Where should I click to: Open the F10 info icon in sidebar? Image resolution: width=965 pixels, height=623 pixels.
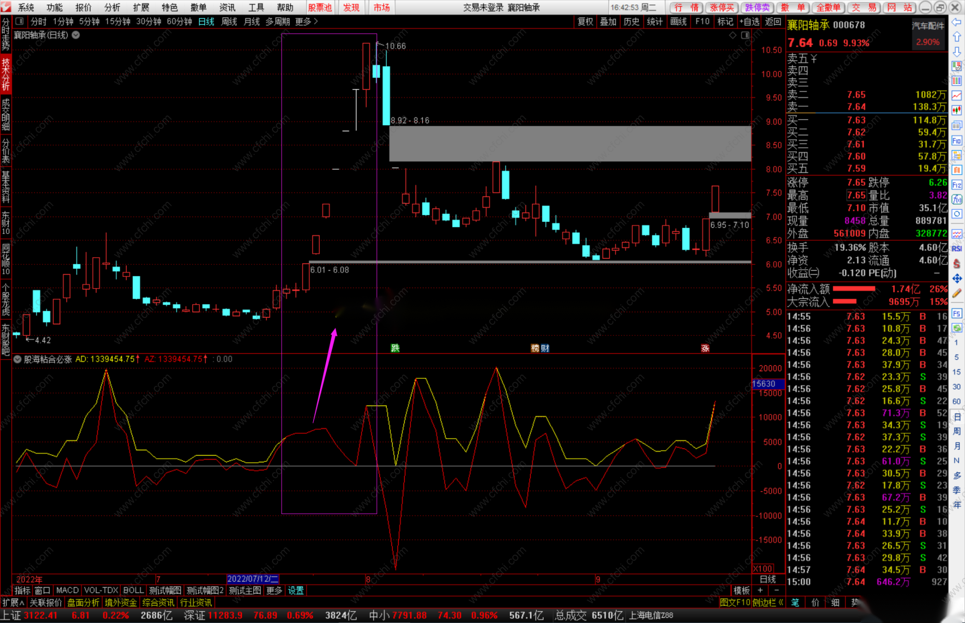[x=956, y=140]
